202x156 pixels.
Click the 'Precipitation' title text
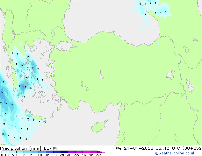tap(13, 148)
